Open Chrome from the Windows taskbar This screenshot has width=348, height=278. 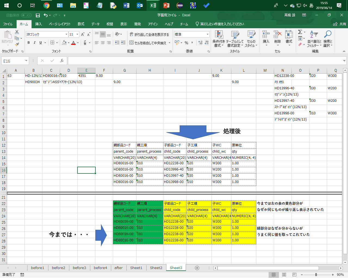(x=46, y=5)
